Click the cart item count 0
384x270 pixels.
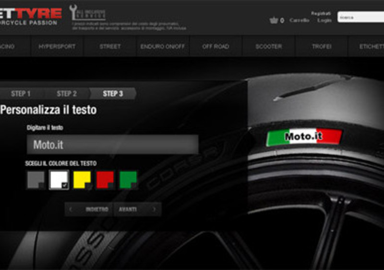click(282, 21)
